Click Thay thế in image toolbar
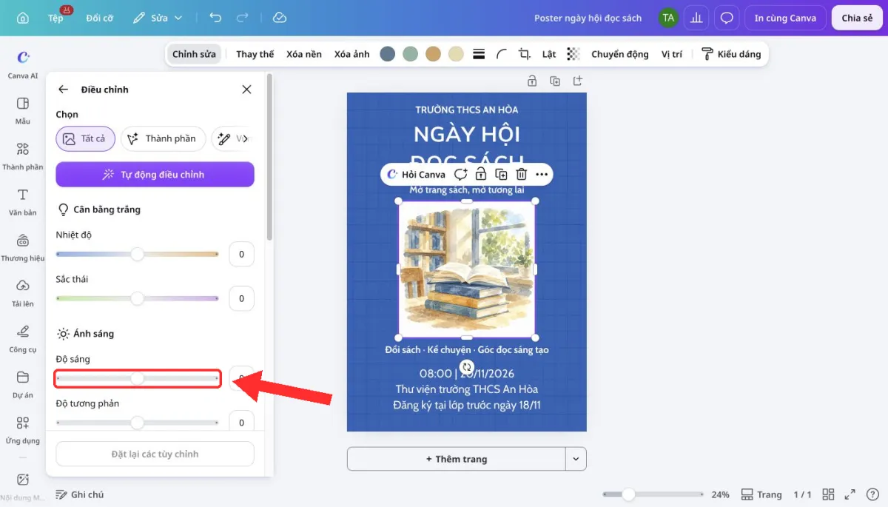This screenshot has height=507, width=888. click(255, 54)
